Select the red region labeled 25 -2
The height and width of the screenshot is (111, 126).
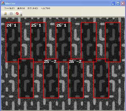(x=51, y=79)
